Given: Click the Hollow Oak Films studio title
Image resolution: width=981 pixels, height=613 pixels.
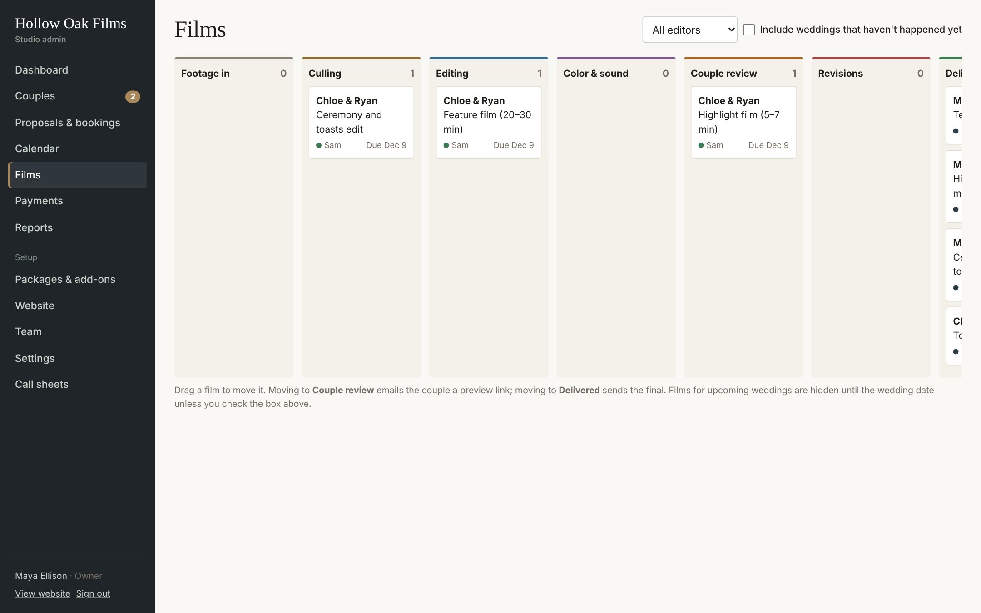Looking at the screenshot, I should point(71,23).
